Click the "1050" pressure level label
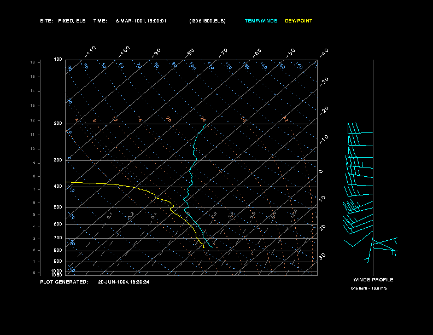This screenshot has width=433, height=335. pyautogui.click(x=57, y=275)
